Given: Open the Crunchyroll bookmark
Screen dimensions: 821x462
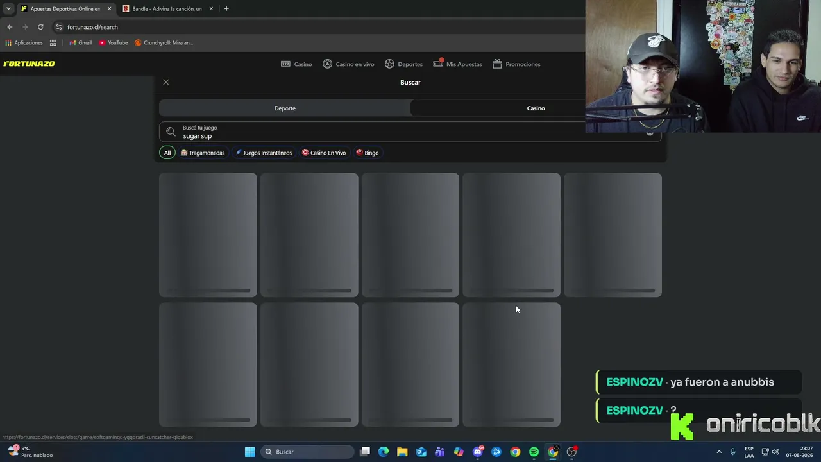Looking at the screenshot, I should tap(164, 43).
